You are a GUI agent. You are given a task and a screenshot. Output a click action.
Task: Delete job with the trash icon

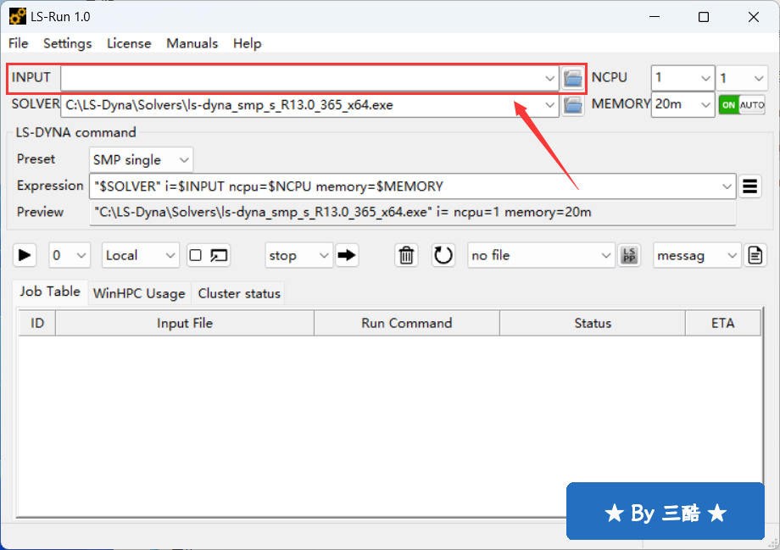[406, 255]
